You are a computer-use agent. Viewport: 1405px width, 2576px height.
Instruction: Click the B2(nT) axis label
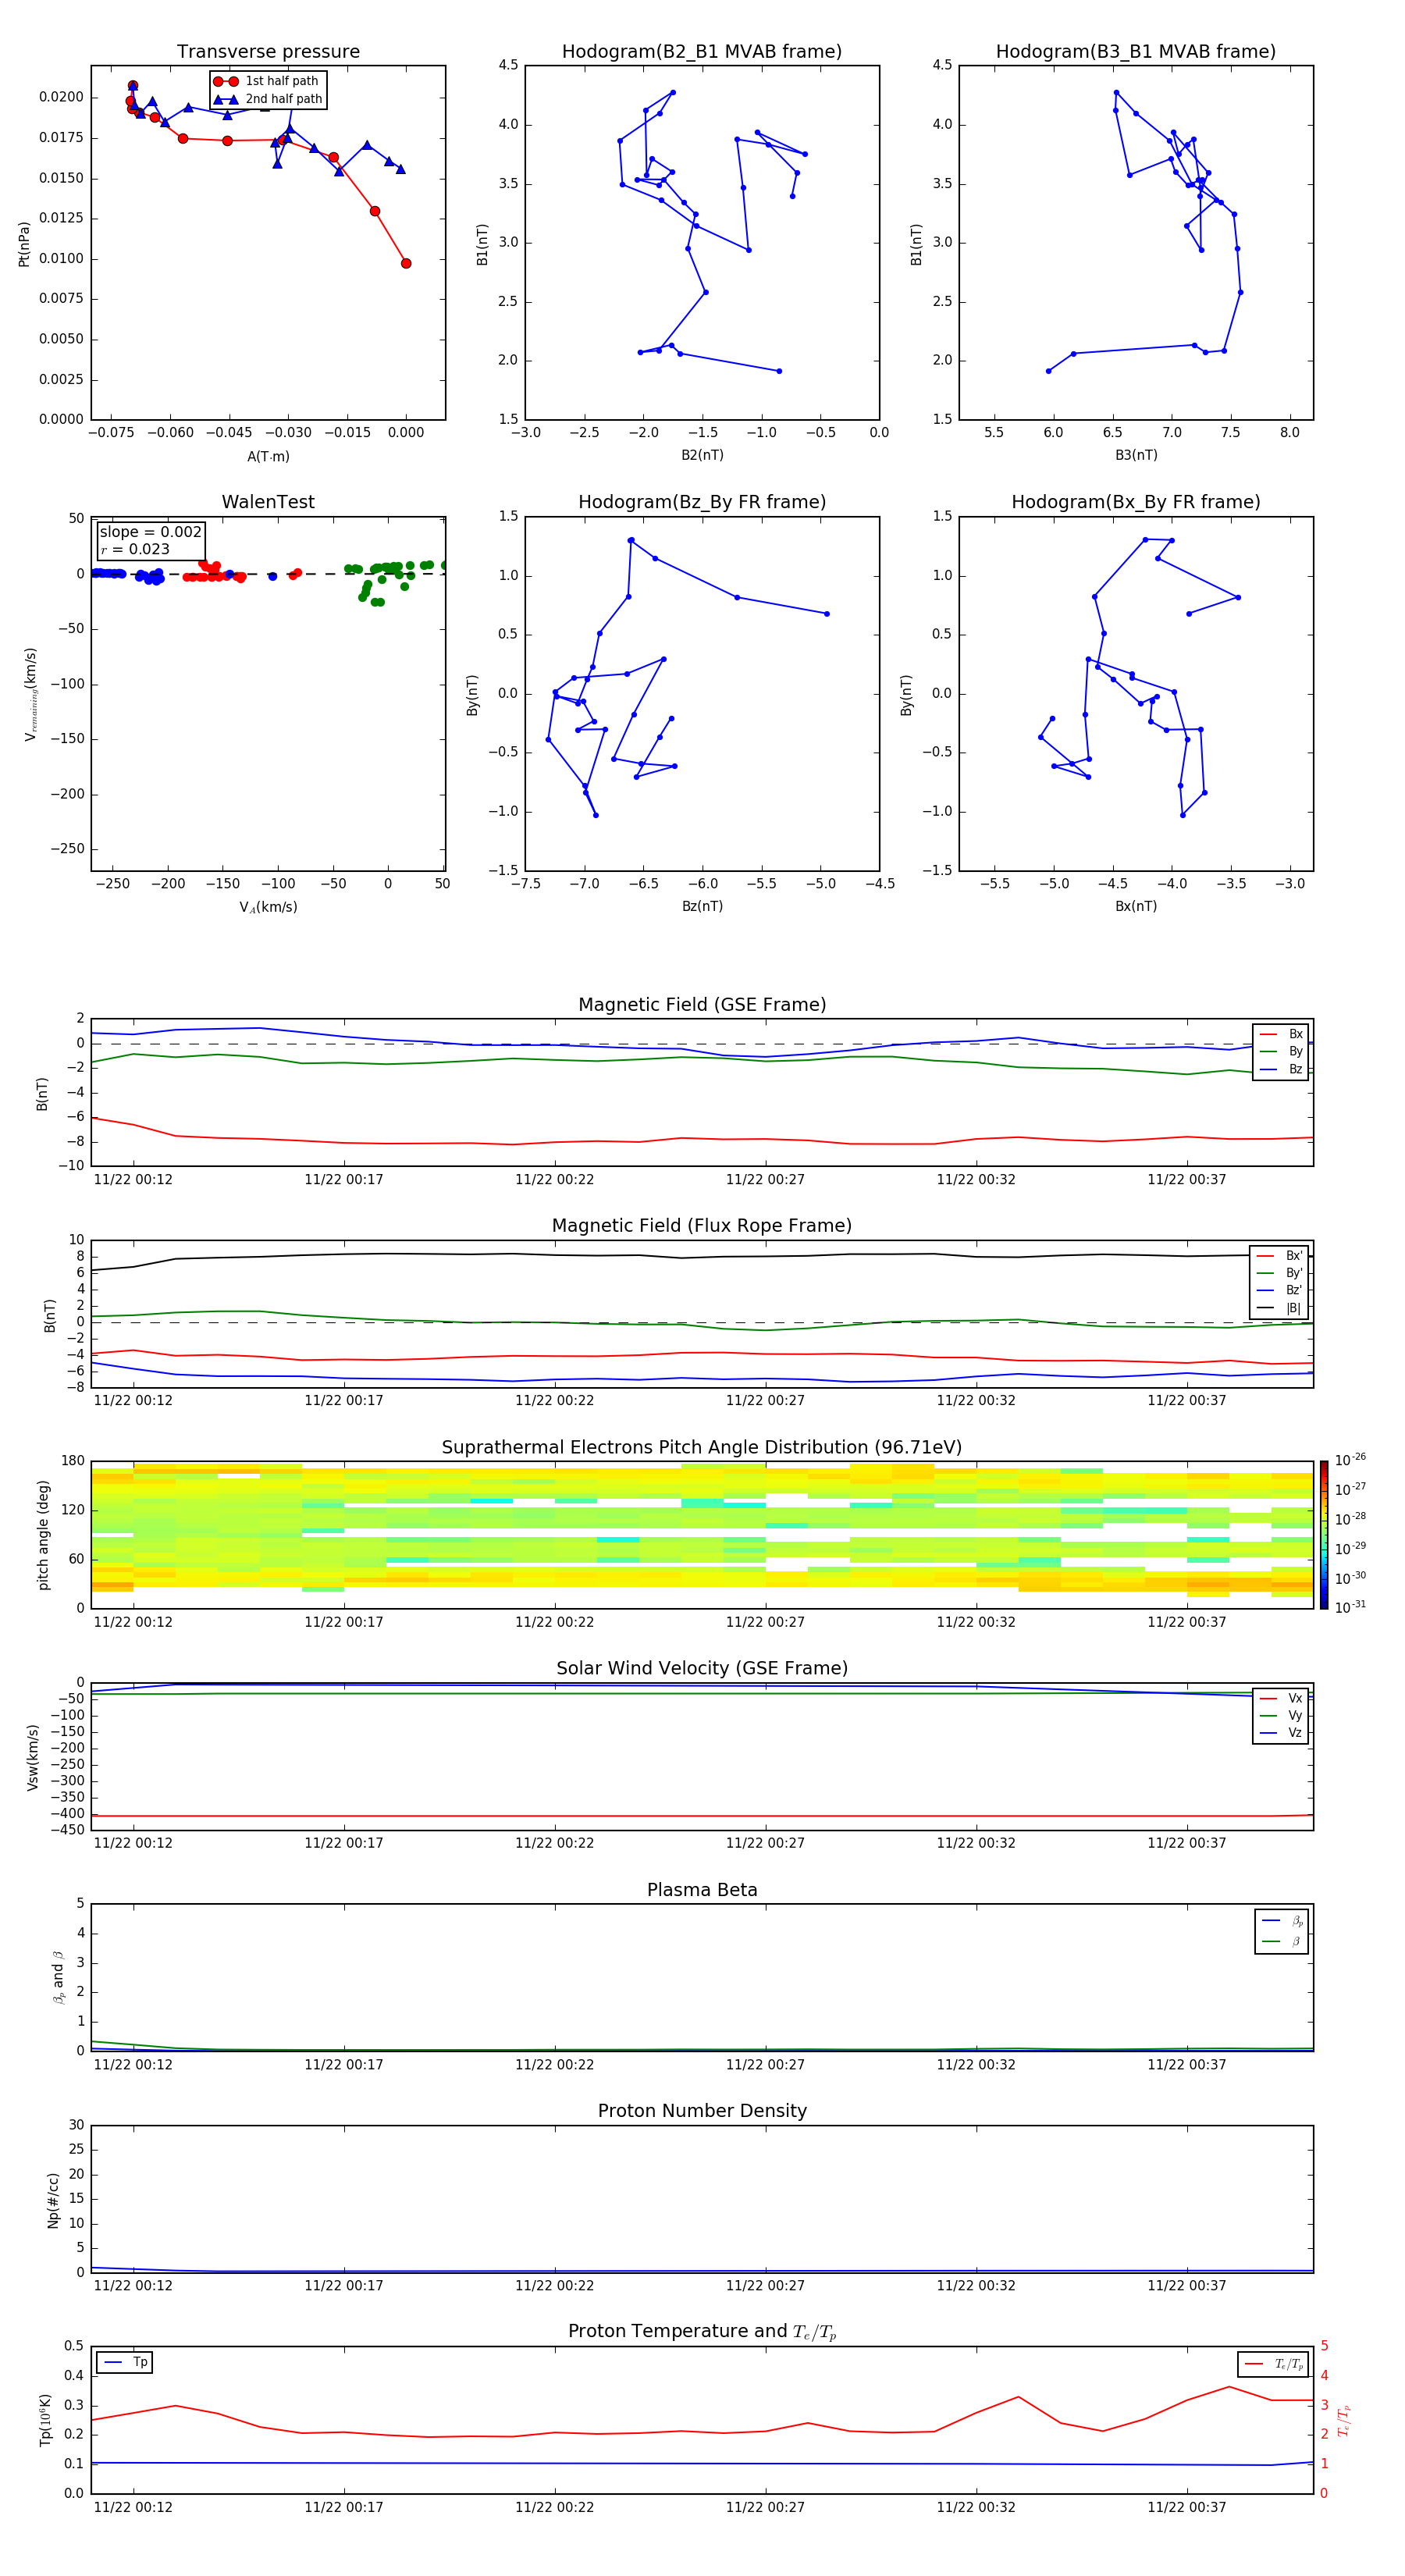click(702, 455)
